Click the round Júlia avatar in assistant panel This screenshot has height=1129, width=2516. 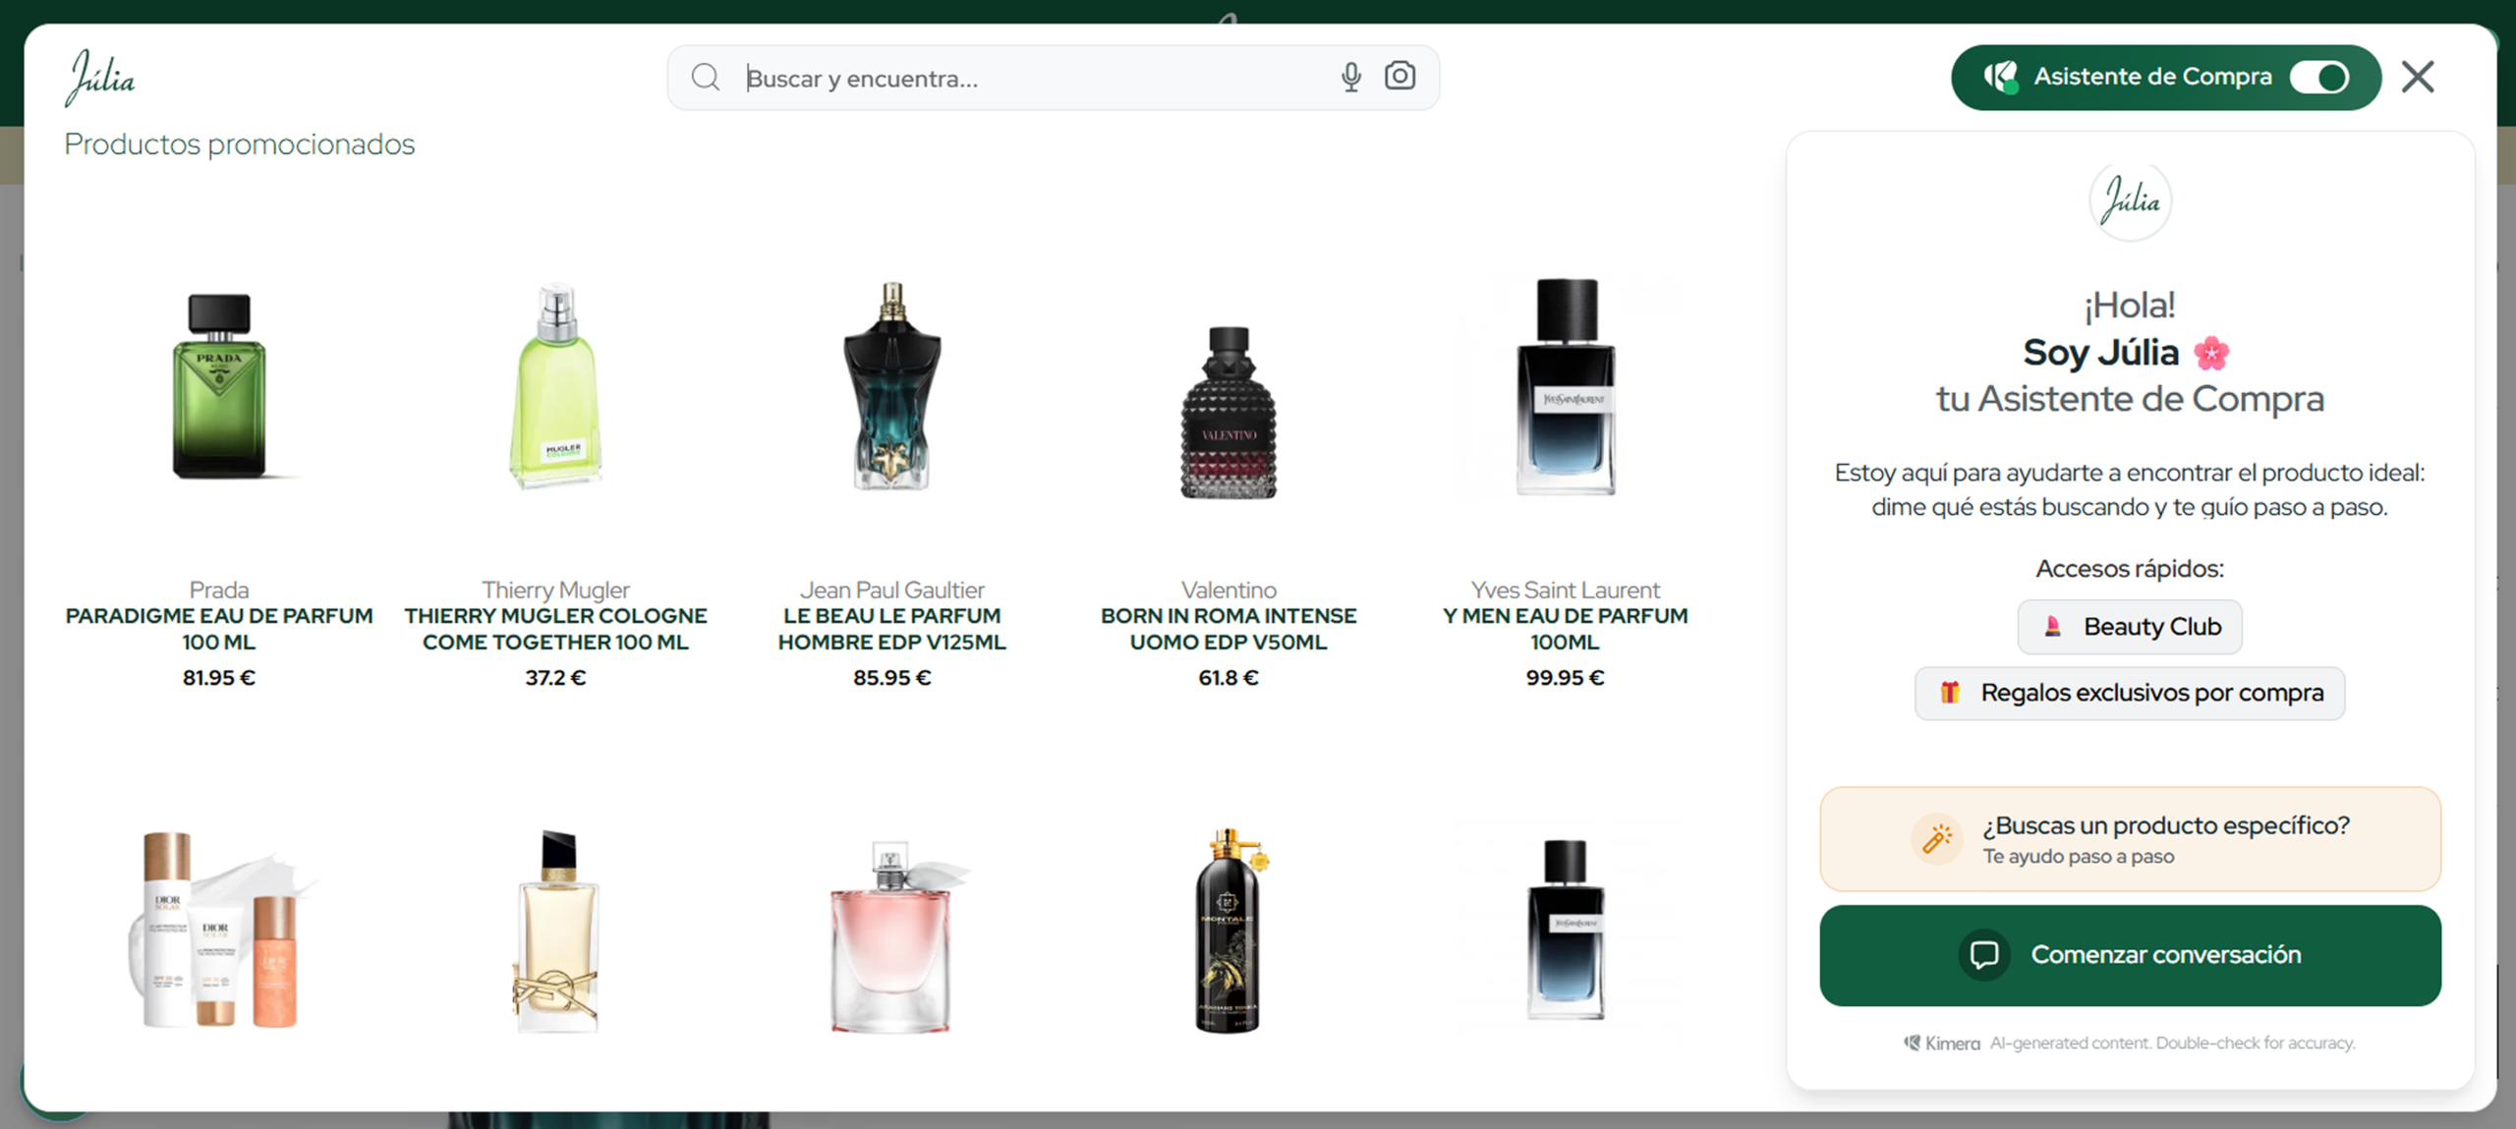(x=2130, y=200)
